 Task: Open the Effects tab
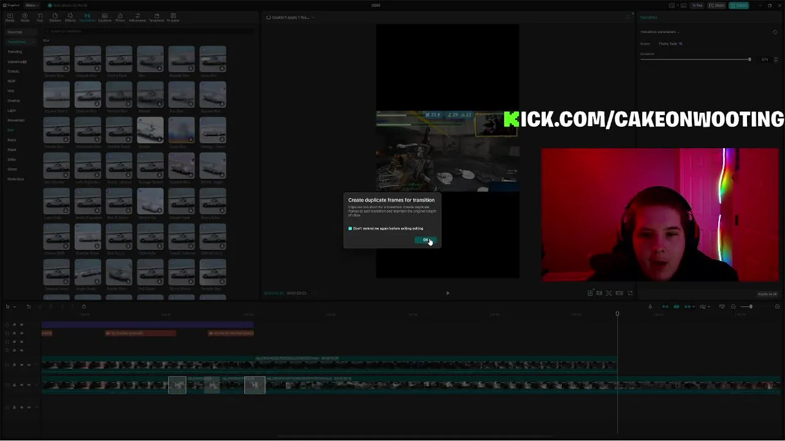[71, 17]
